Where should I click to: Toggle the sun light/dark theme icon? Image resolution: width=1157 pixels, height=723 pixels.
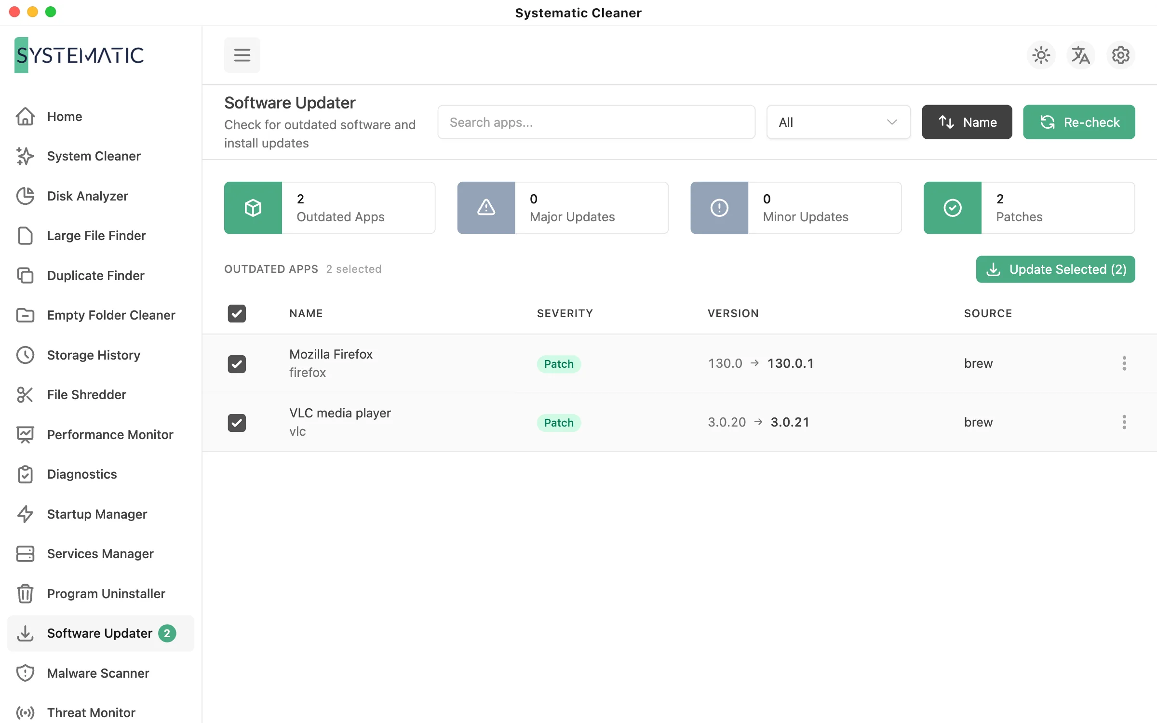point(1041,55)
